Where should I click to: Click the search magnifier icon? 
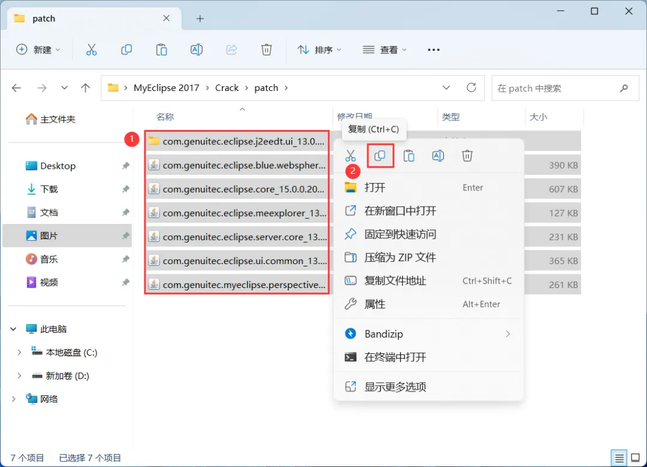[x=624, y=88]
